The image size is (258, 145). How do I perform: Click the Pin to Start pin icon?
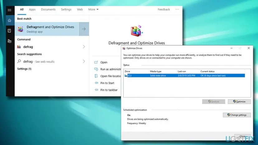96,83
